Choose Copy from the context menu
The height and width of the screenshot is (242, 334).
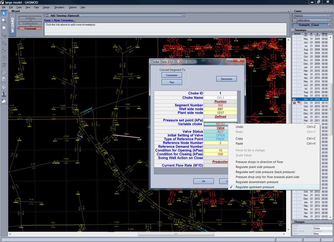pyautogui.click(x=239, y=139)
